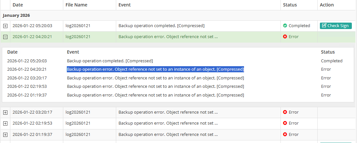
Task: Click red error icon on 02:19:53 row
Action: 285,123
